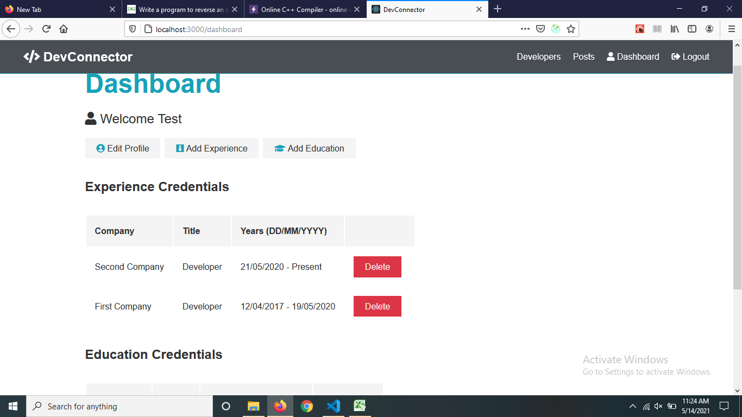Open VS Code from the taskbar

pyautogui.click(x=333, y=406)
